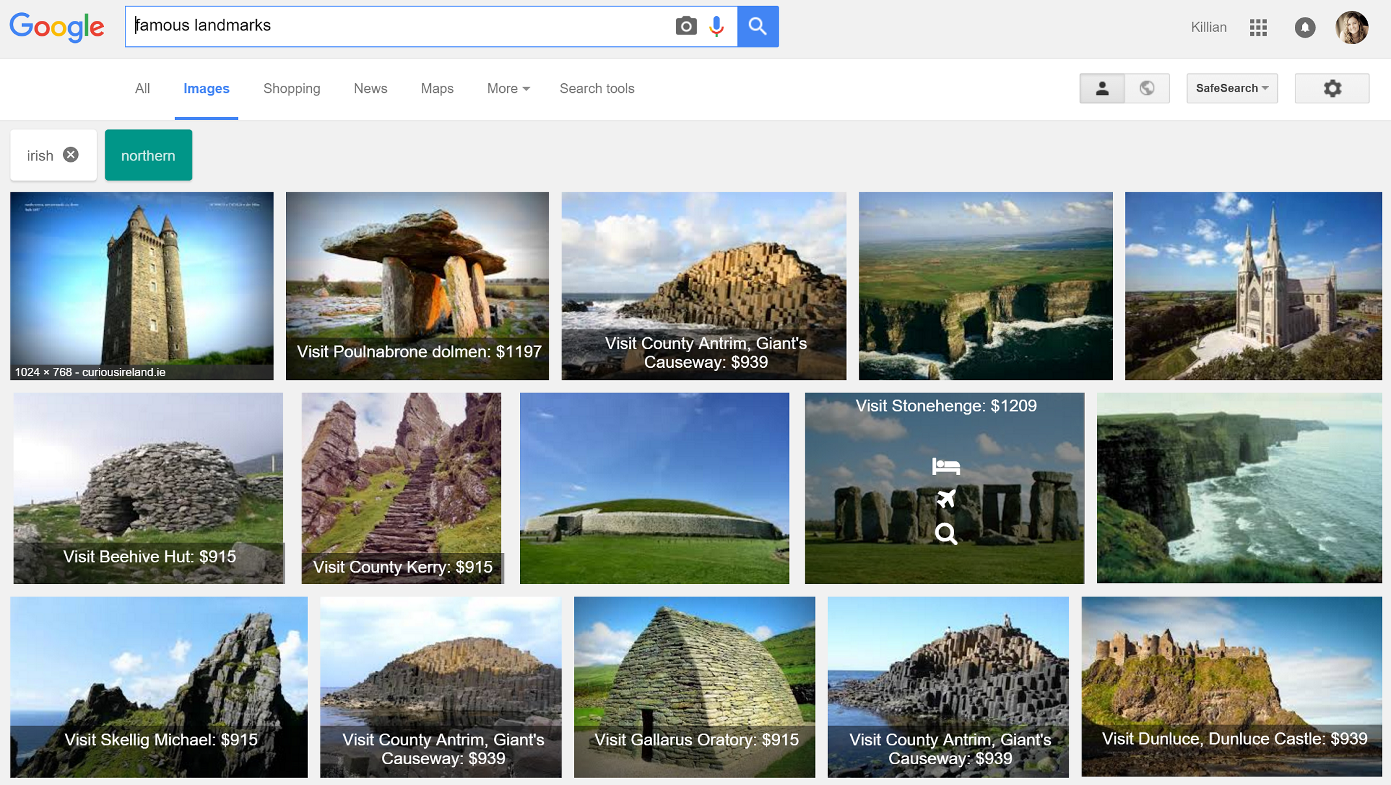
Task: Click the airplane flight icon on Stonehenge
Action: pos(946,499)
